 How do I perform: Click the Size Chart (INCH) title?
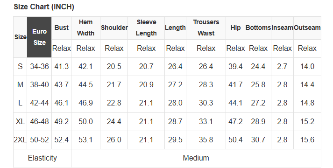point(44,7)
